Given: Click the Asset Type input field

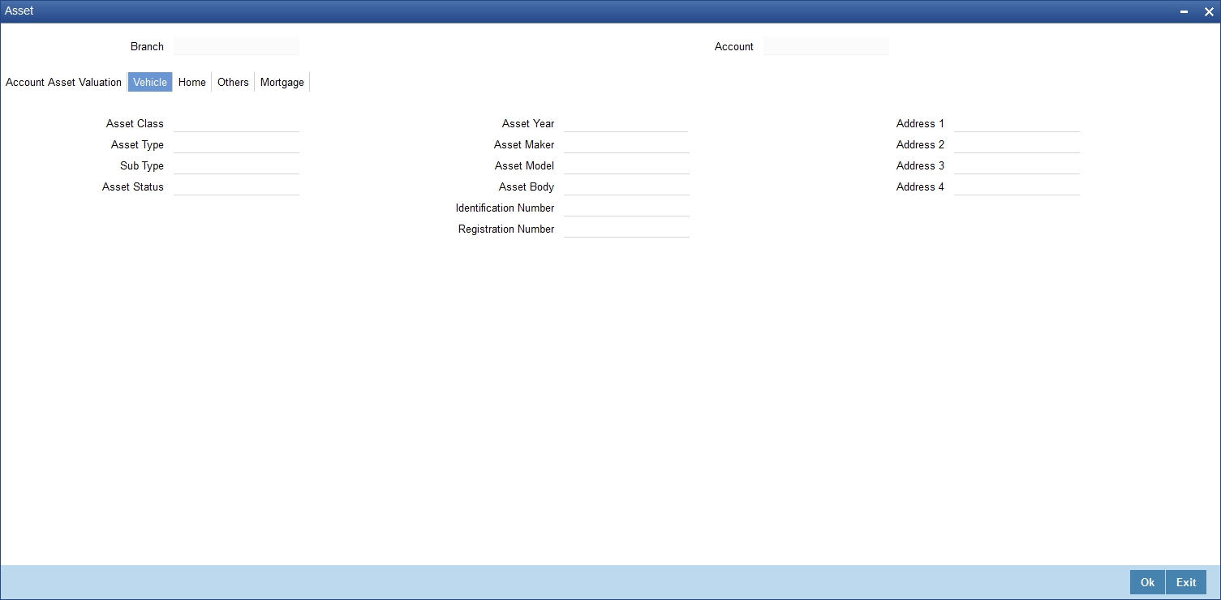Looking at the screenshot, I should pos(236,144).
